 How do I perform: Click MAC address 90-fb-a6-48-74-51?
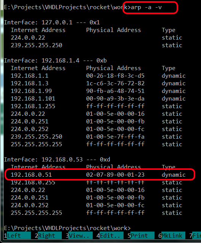115,91
